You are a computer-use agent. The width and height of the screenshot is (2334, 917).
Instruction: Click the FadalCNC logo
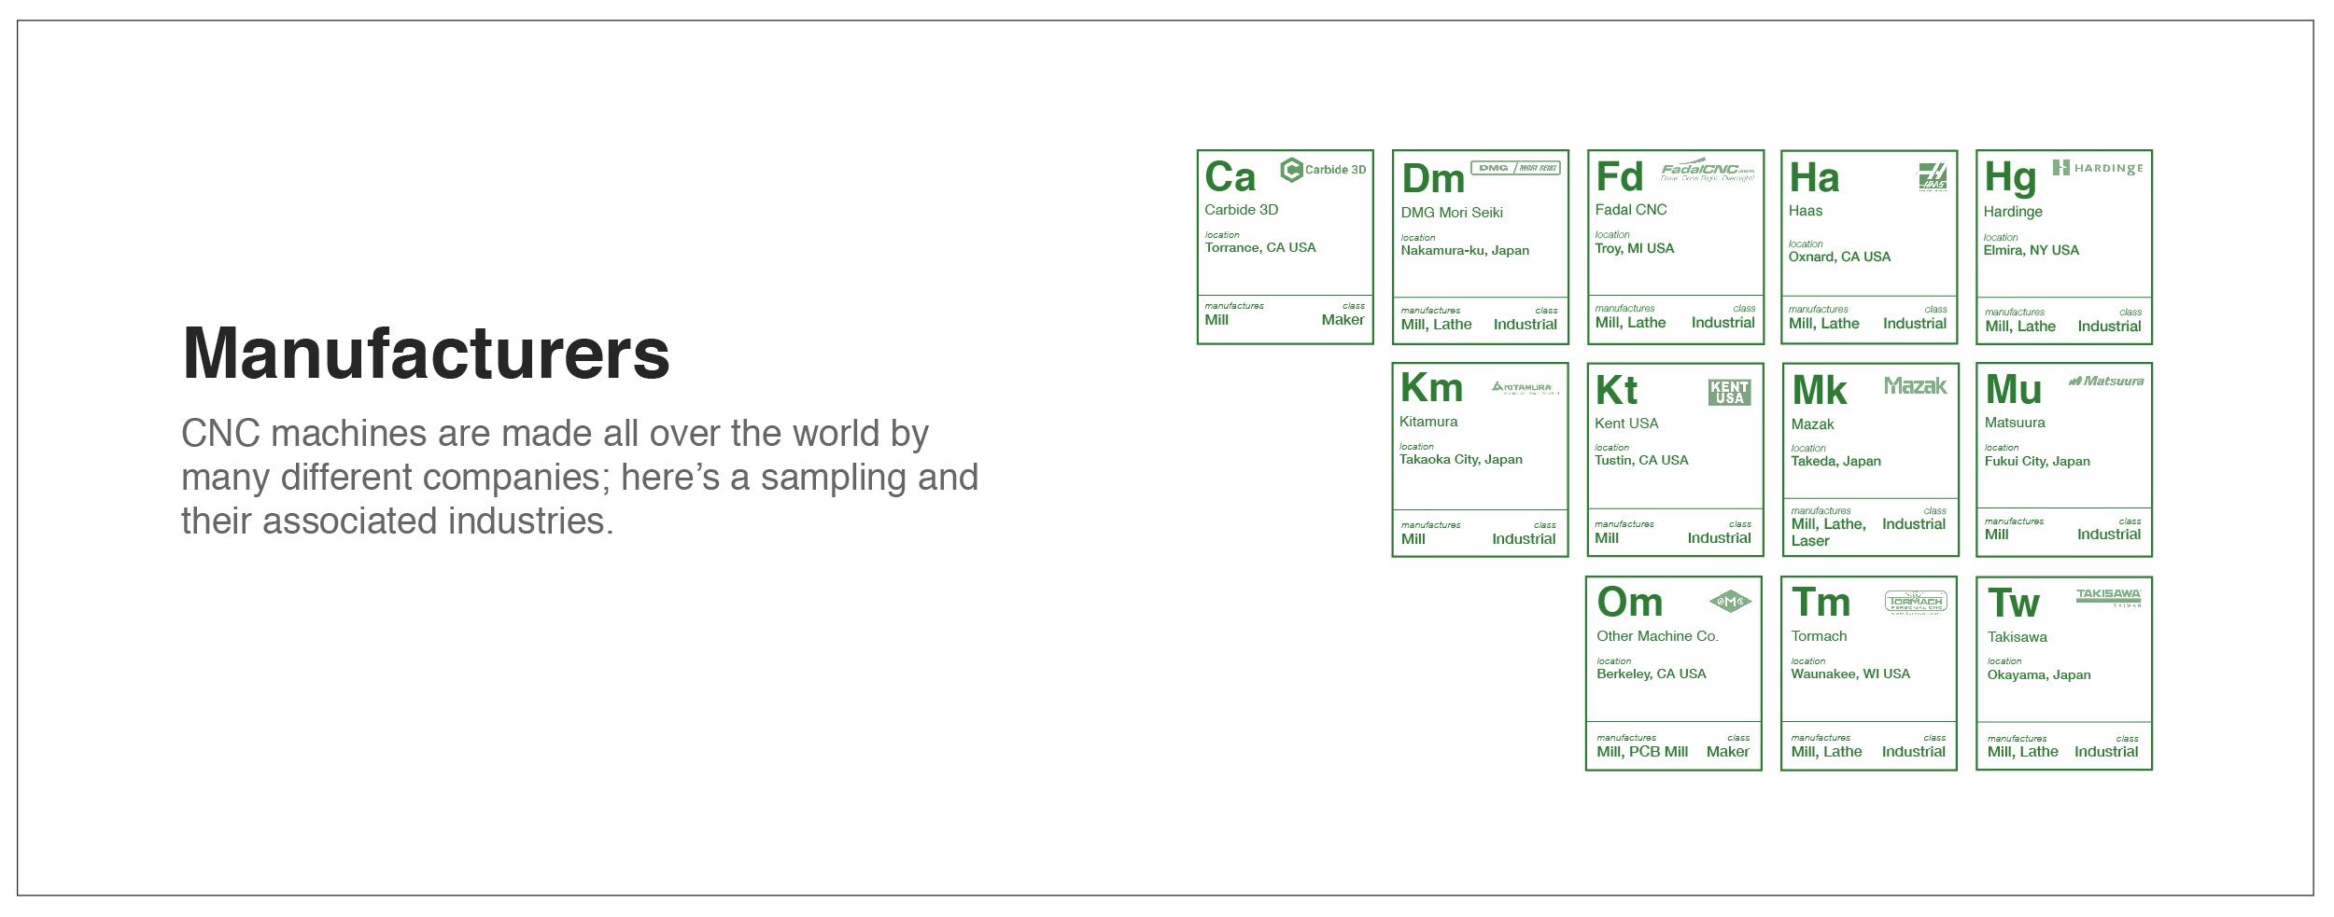point(1707,170)
